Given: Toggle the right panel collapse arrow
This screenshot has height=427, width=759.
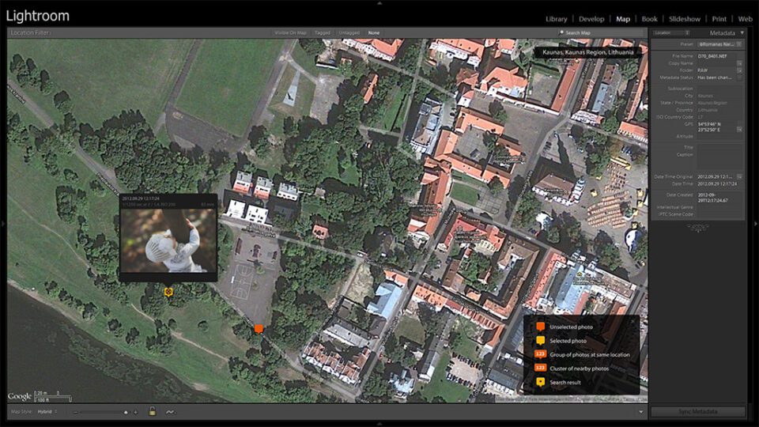Looking at the screenshot, I should pyautogui.click(x=756, y=224).
